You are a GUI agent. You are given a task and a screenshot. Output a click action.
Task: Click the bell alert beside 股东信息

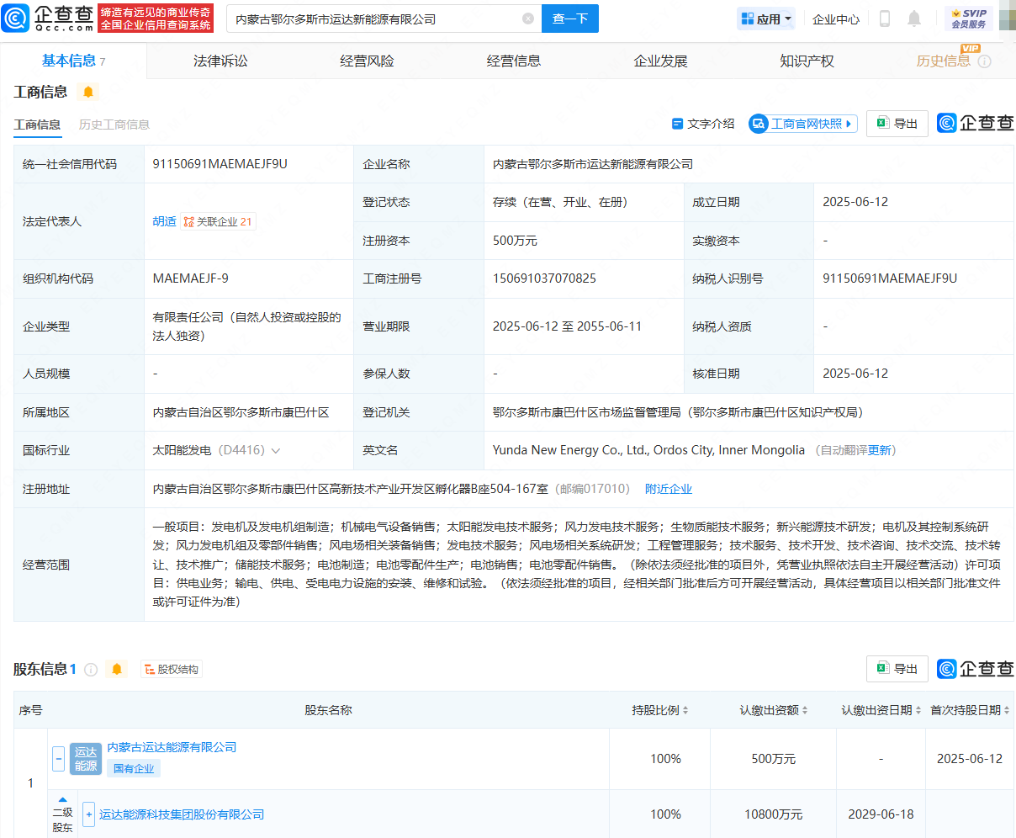pyautogui.click(x=117, y=669)
